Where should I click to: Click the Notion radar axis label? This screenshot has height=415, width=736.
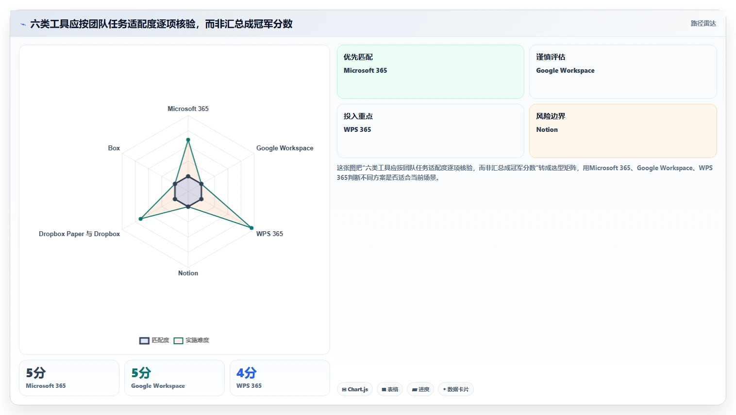click(x=188, y=273)
